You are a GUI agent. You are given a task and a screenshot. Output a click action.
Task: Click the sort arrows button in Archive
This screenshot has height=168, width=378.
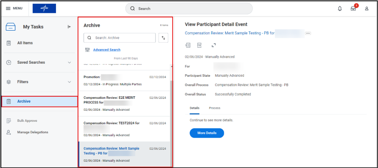(x=163, y=38)
